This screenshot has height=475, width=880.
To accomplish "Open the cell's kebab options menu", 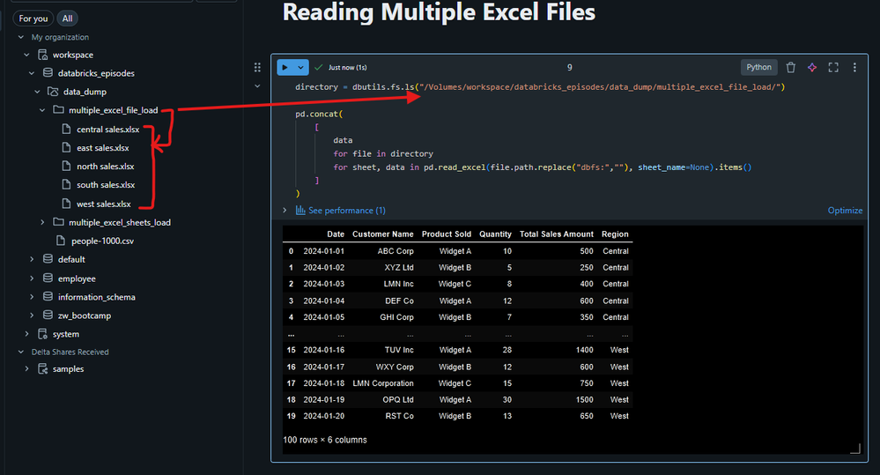I will (x=854, y=67).
